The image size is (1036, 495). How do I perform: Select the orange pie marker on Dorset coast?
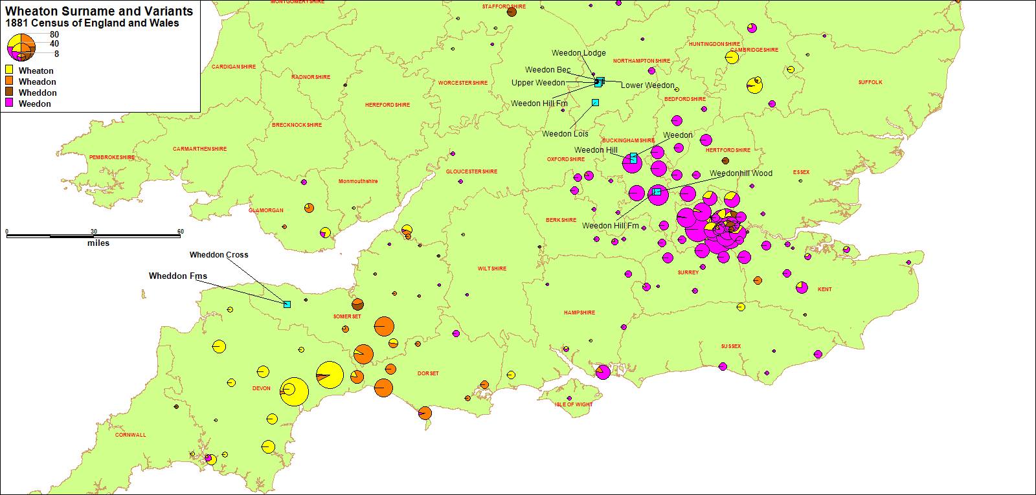424,413
